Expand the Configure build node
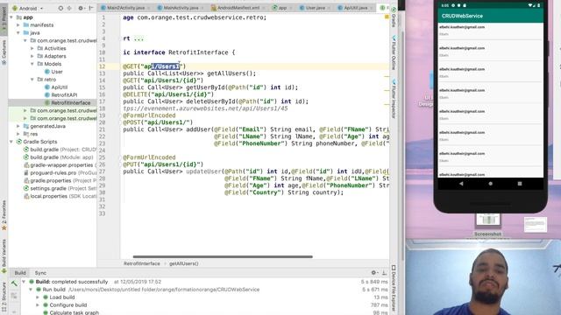The width and height of the screenshot is (561, 315). click(38, 305)
